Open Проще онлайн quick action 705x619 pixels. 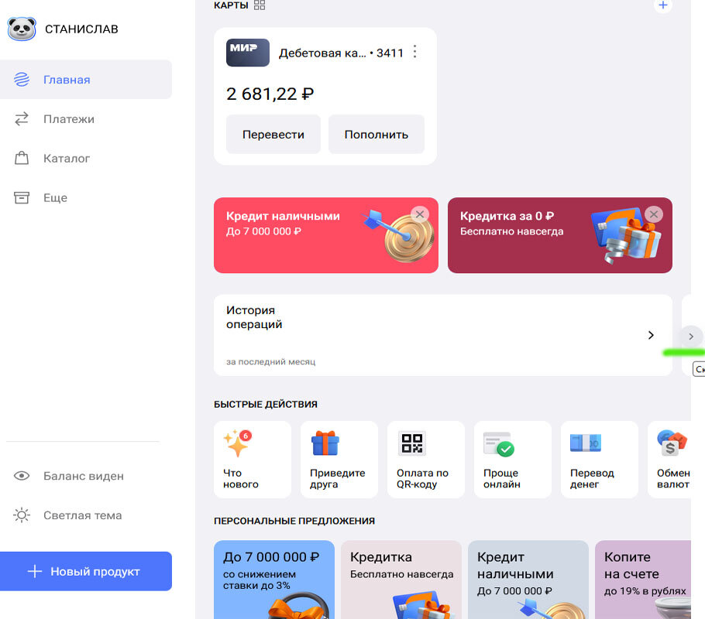[513, 460]
